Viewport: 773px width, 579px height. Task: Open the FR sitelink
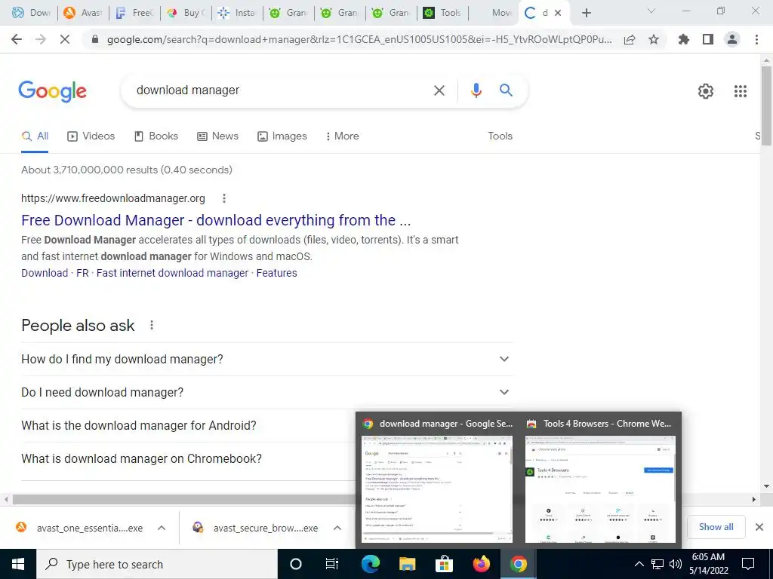tap(82, 273)
